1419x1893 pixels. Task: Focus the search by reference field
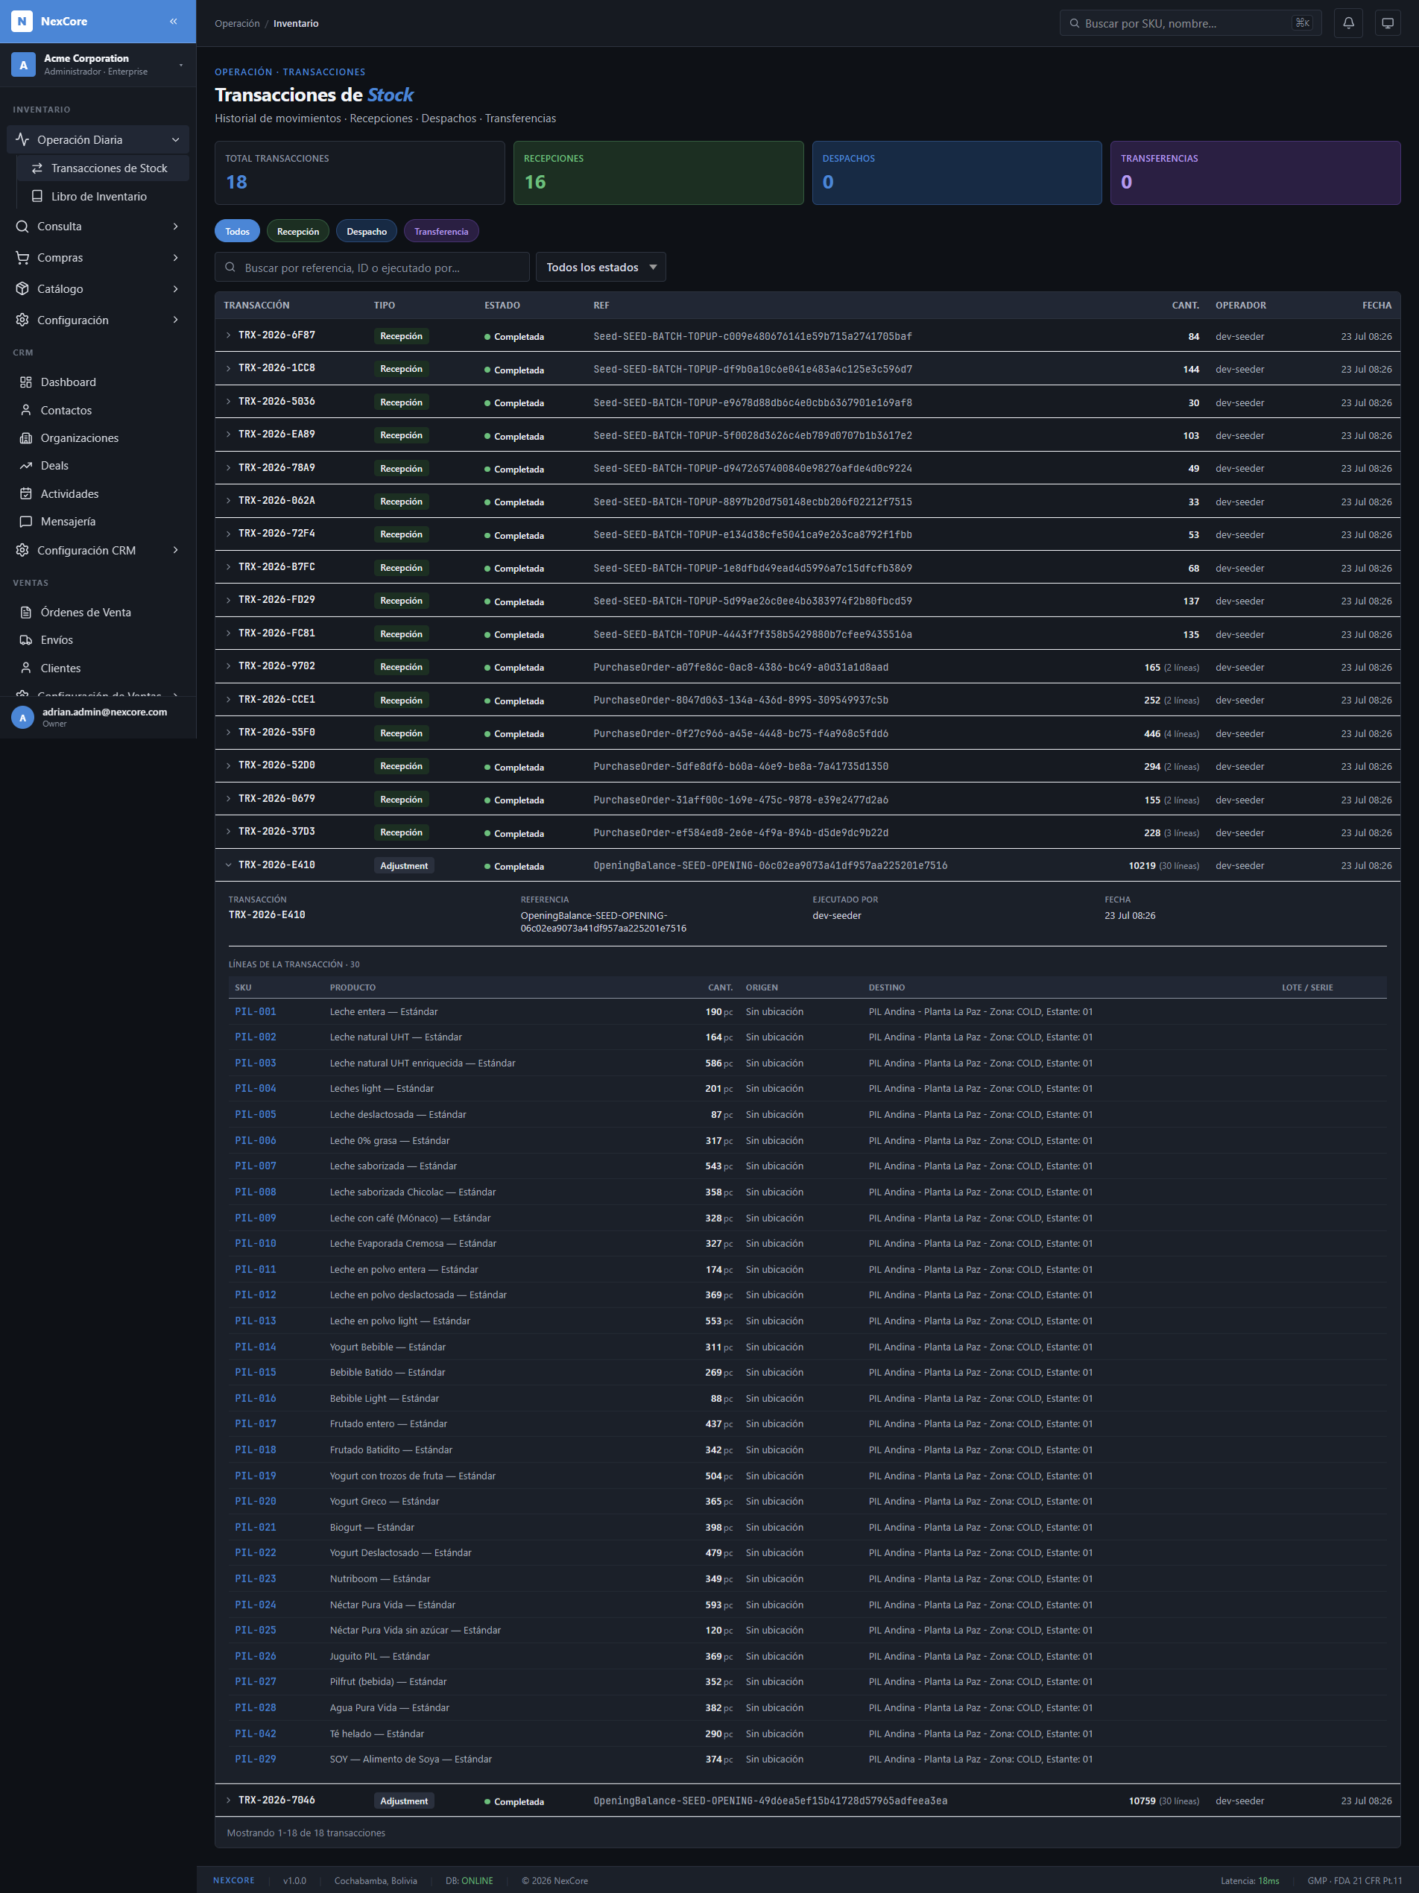coord(371,267)
